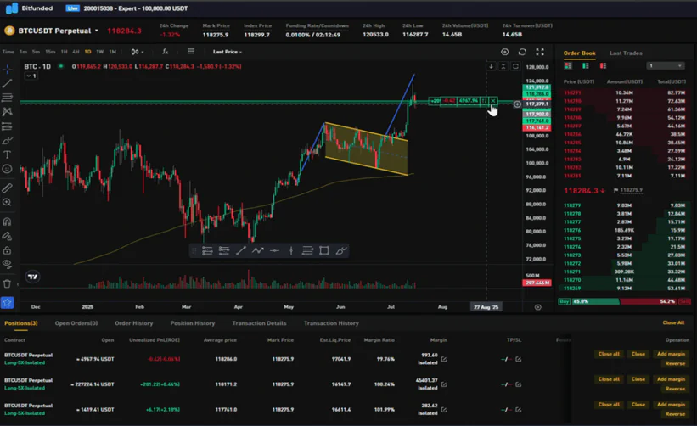Click the chart time axis settings icon
Image resolution: width=697 pixels, height=426 pixels.
(x=538, y=307)
